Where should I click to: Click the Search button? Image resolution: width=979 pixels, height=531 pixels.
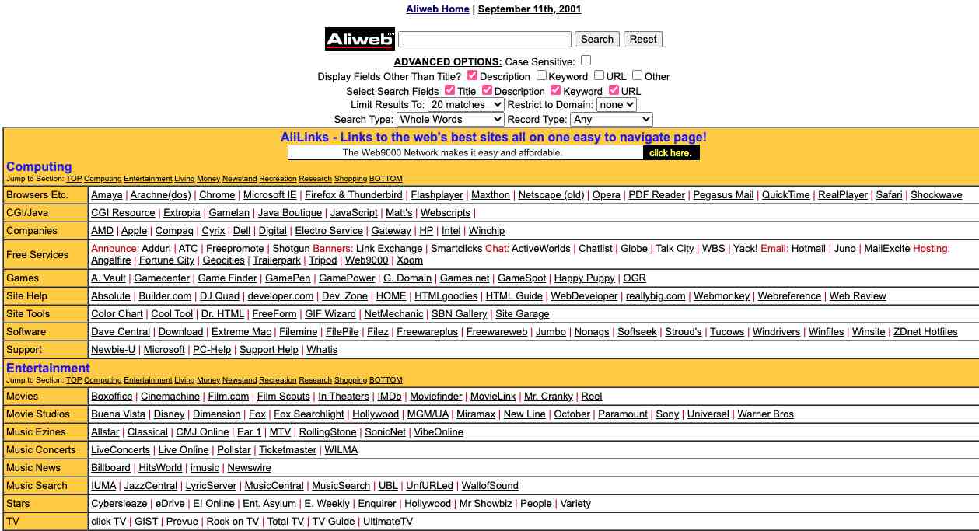(x=597, y=39)
